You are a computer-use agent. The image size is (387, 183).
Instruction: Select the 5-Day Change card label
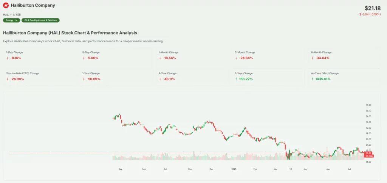pos(91,52)
